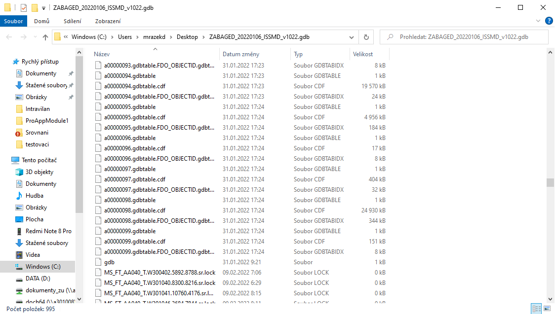555x314 pixels.
Task: Expand the chevron after Users in breadcrumb
Action: coord(138,37)
